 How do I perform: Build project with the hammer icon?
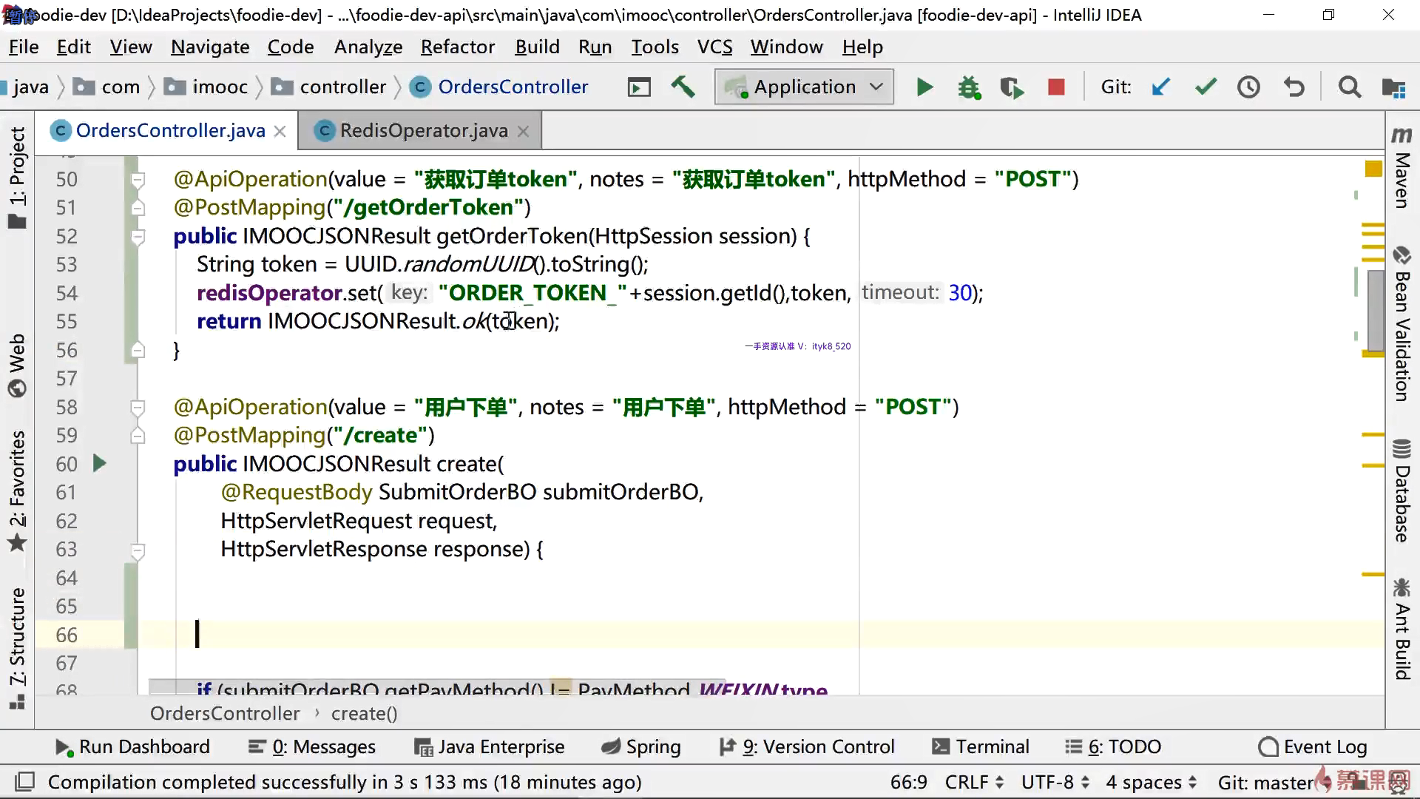coord(683,87)
